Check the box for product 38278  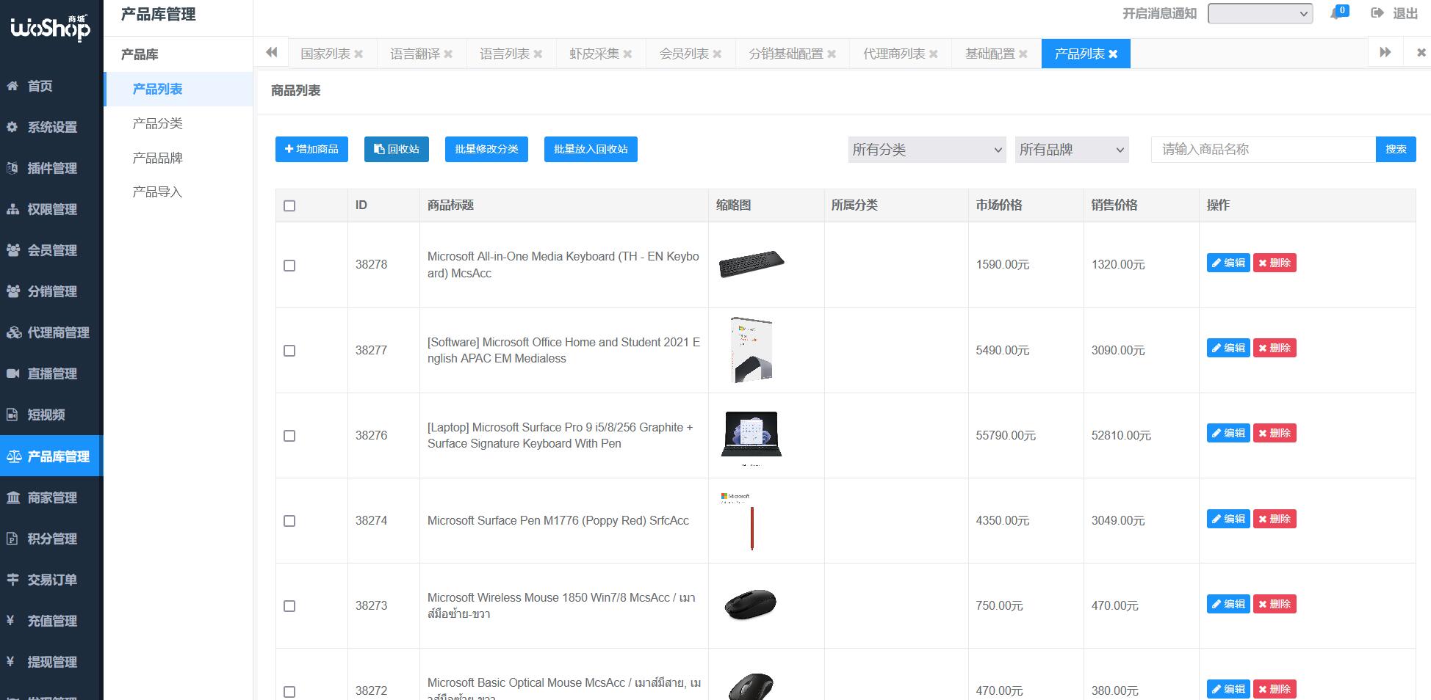click(x=289, y=266)
